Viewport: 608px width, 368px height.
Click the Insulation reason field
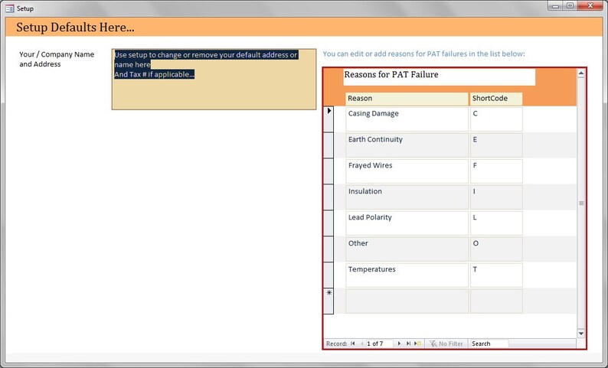tap(407, 197)
